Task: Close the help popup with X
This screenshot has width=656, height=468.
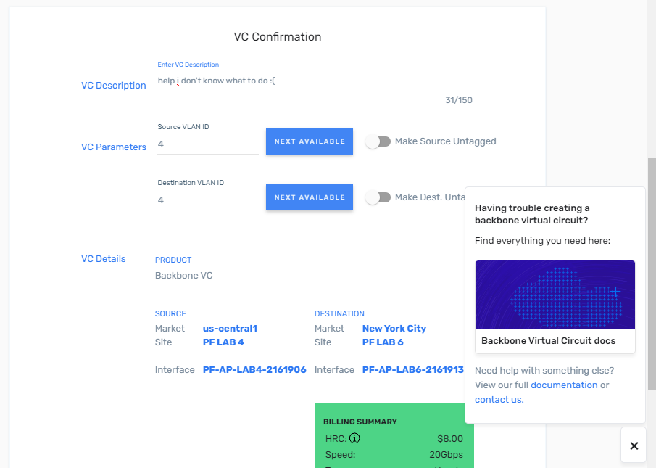Action: [x=634, y=446]
